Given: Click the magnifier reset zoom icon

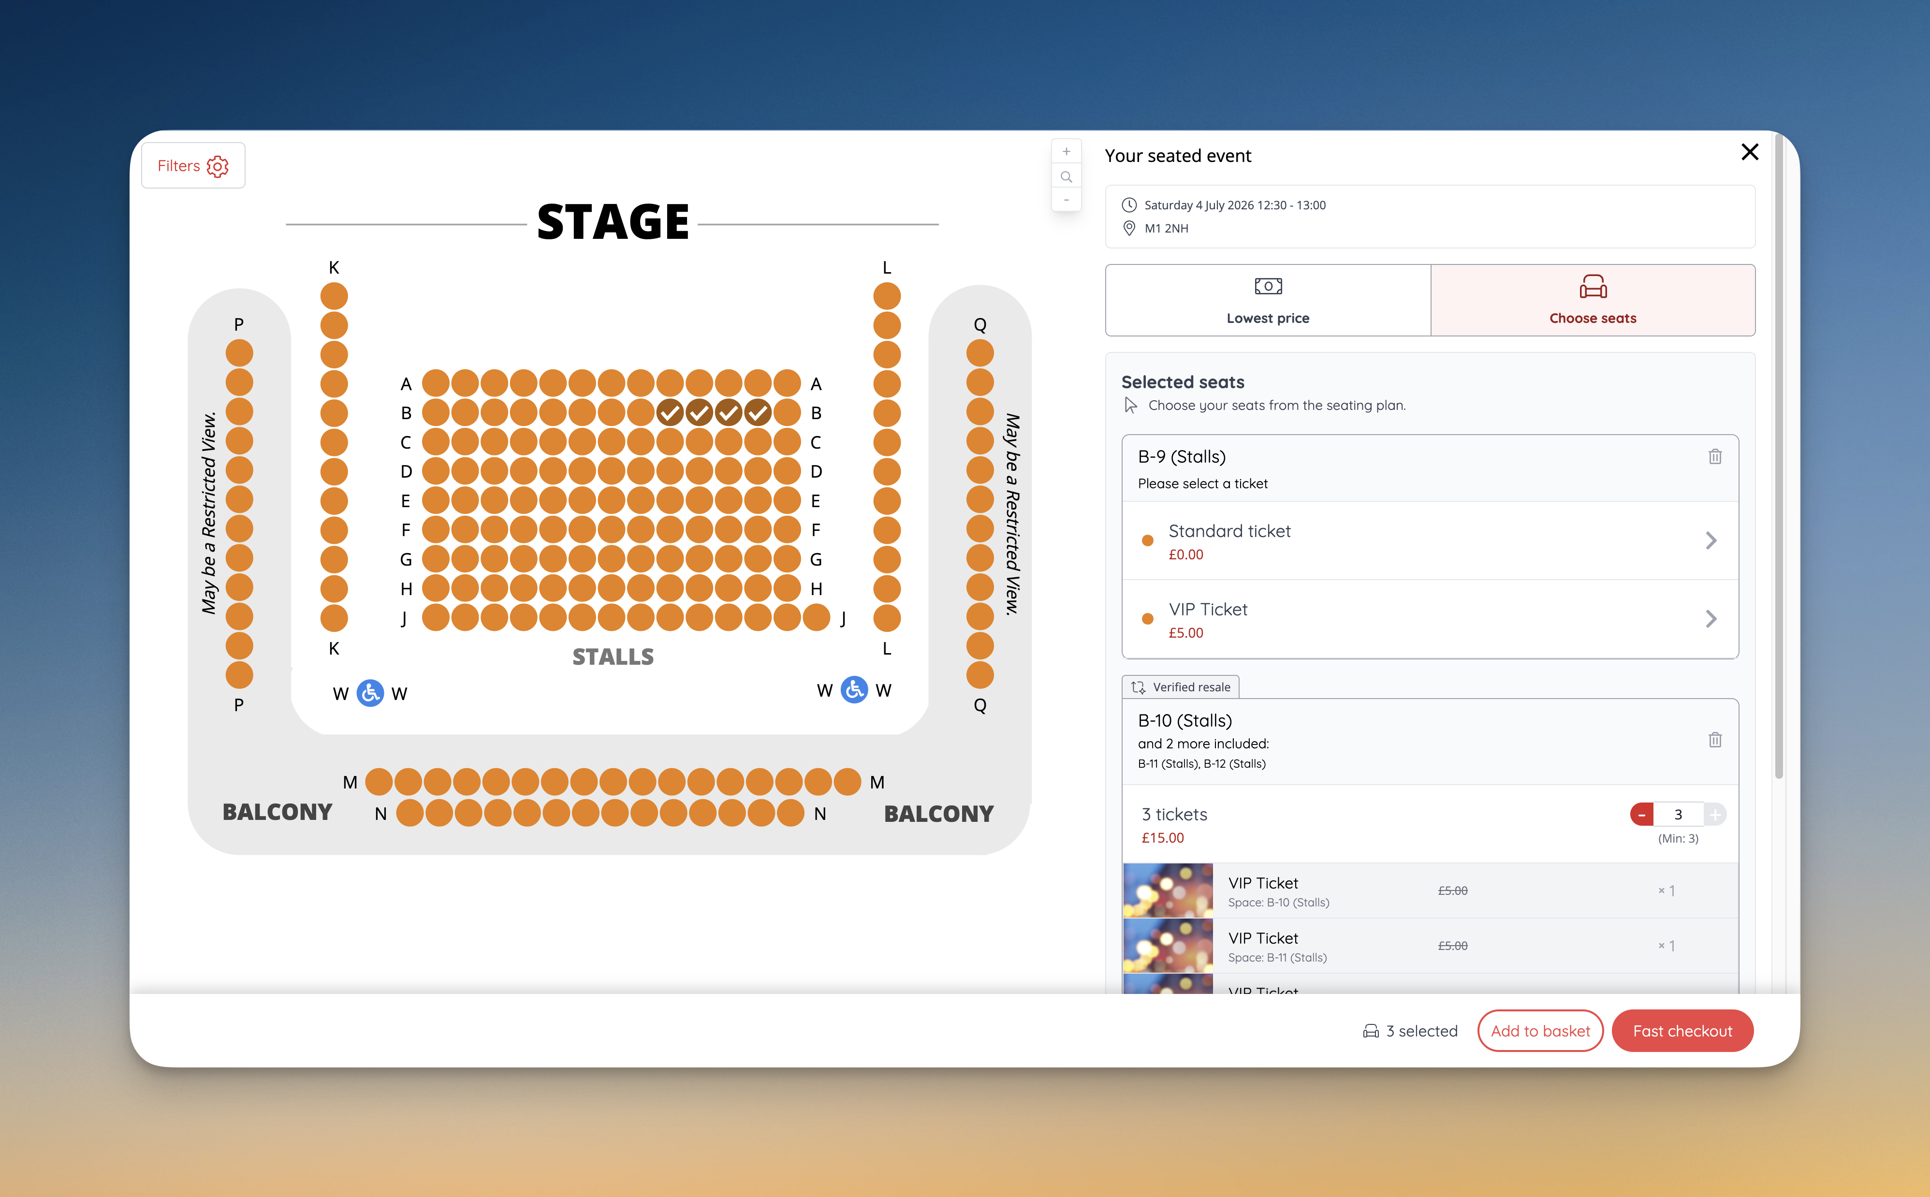Looking at the screenshot, I should coord(1067,176).
